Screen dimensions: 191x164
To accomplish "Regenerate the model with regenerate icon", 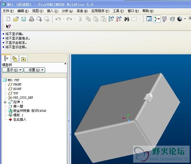I will (111, 19).
